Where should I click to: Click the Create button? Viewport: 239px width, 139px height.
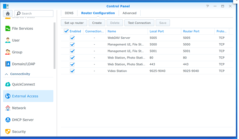[97, 23]
